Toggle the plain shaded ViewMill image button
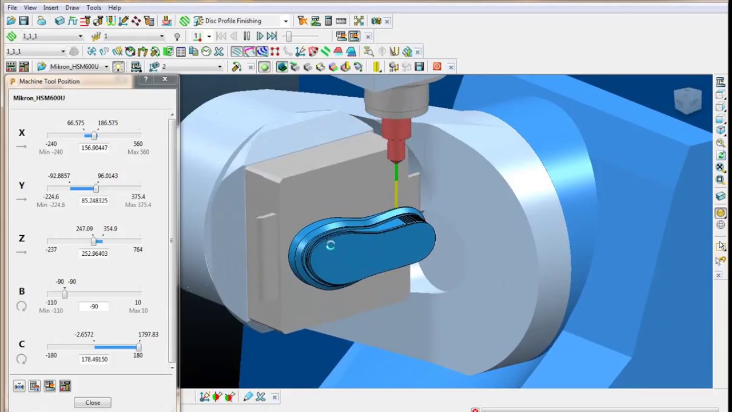This screenshot has height=412, width=732. pyautogui.click(x=307, y=67)
